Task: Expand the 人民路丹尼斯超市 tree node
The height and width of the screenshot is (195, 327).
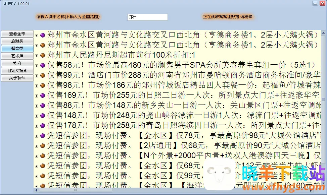Action: [36, 55]
